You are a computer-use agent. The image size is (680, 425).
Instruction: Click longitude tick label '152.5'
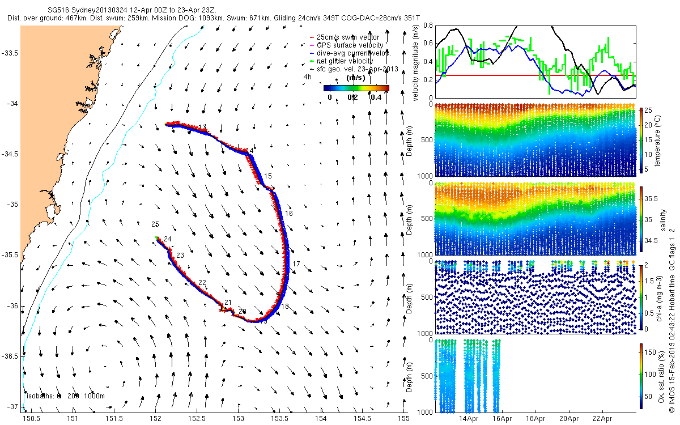point(197,418)
